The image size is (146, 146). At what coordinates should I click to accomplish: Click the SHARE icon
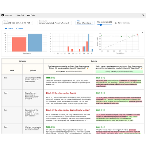[17, 28]
